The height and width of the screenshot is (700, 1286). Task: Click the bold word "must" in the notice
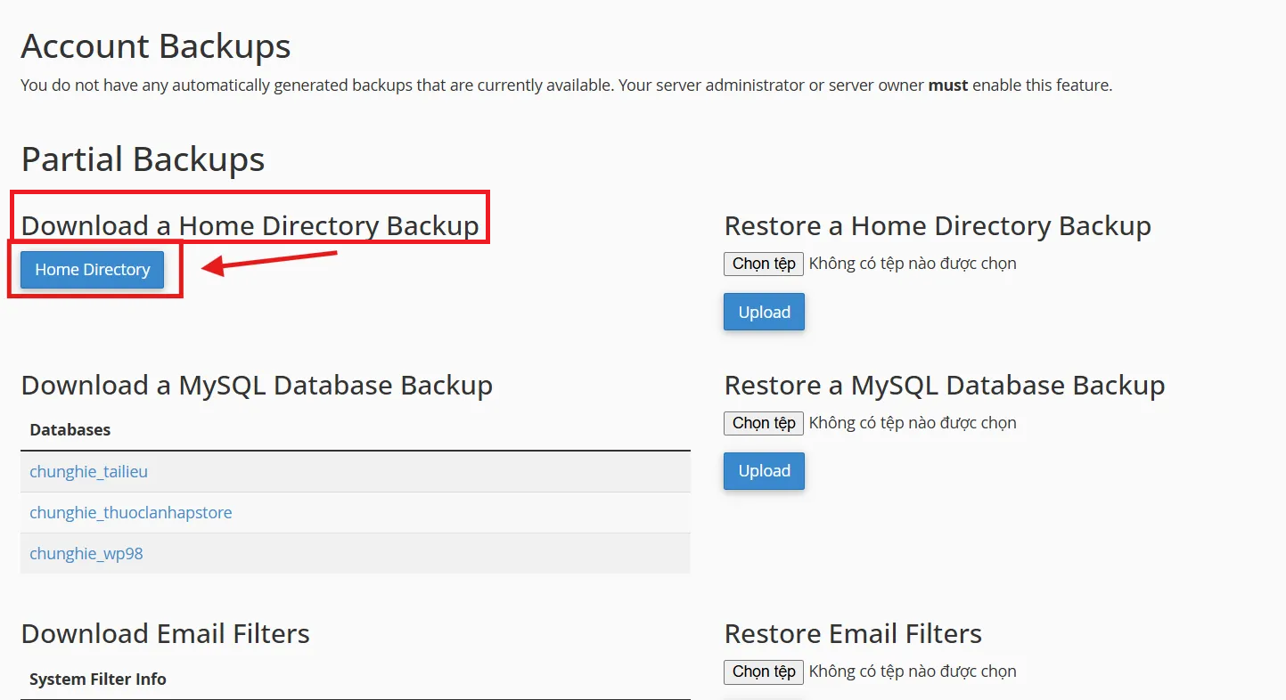point(948,85)
